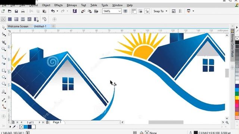Open the zoom level 144% dropdown
The image size is (239, 134).
coord(119,11)
